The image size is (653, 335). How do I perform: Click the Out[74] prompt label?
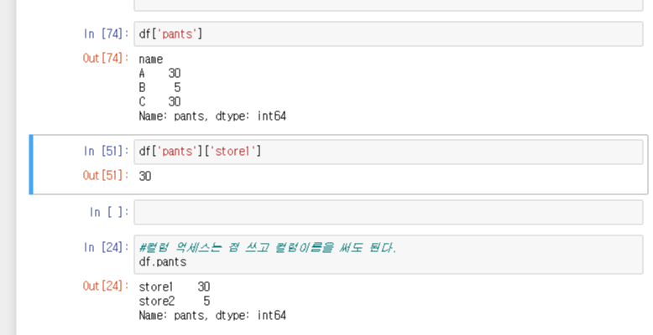point(106,58)
